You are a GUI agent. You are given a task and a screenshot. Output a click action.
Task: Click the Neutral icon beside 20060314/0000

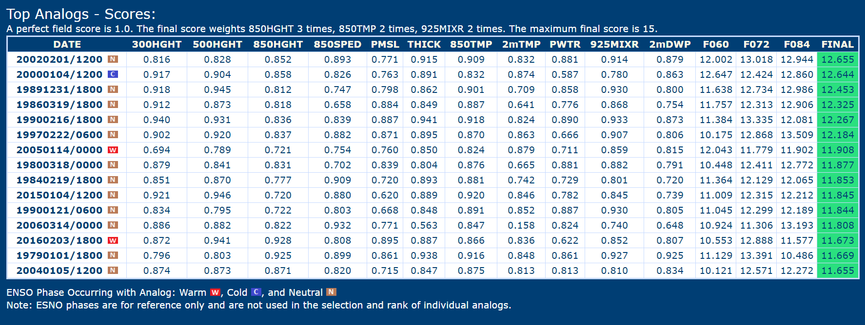click(113, 225)
